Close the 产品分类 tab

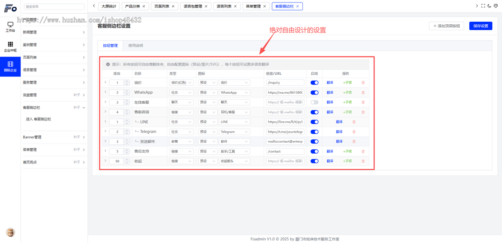pyautogui.click(x=144, y=6)
